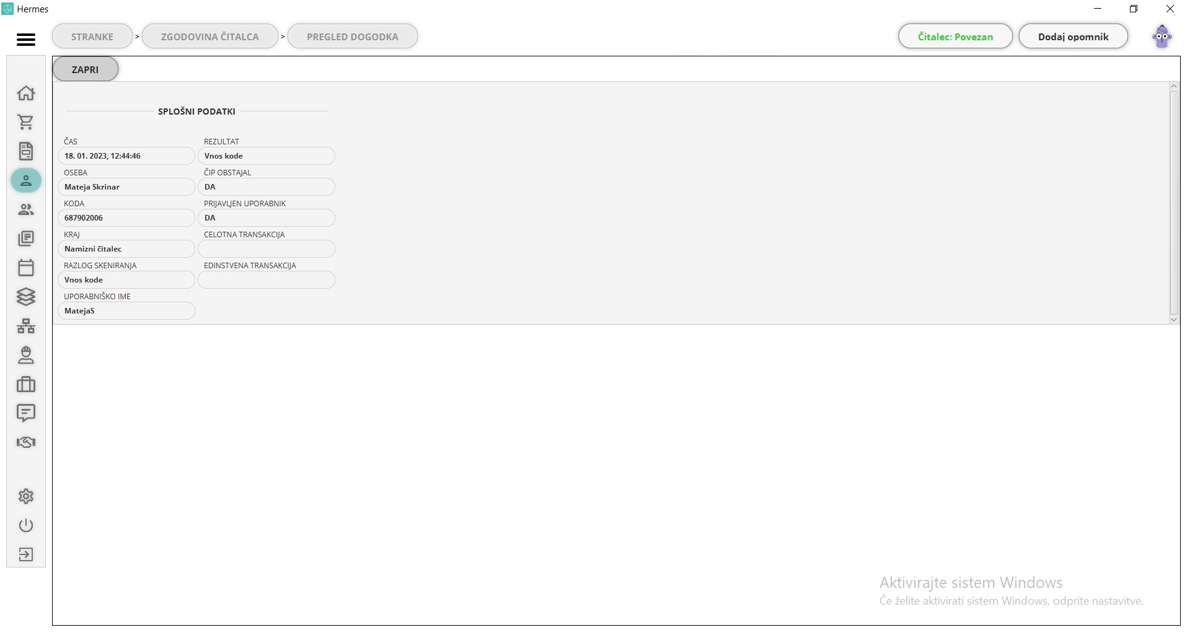Go to the Home icon in sidebar

pos(26,93)
